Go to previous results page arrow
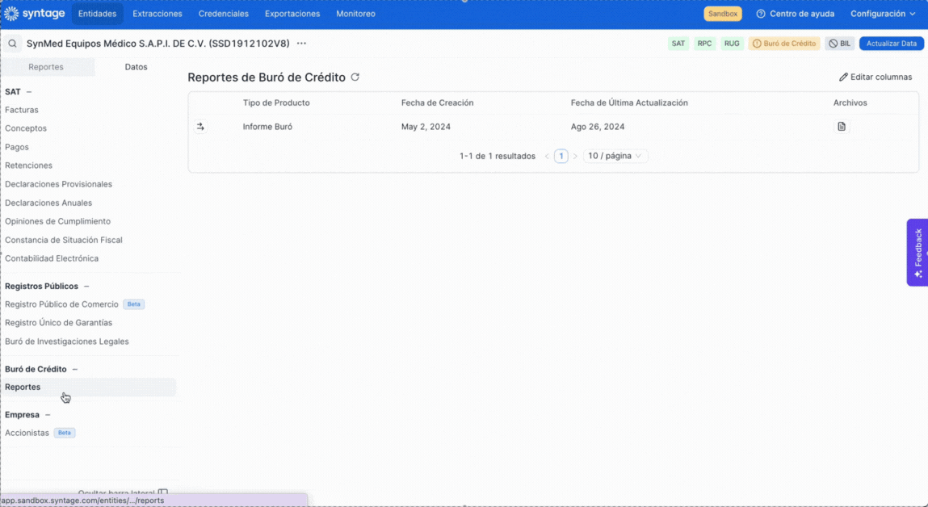This screenshot has height=507, width=928. 547,156
